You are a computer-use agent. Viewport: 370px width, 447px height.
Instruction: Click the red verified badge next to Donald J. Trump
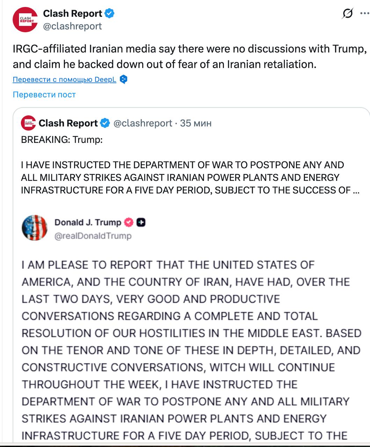click(x=129, y=222)
